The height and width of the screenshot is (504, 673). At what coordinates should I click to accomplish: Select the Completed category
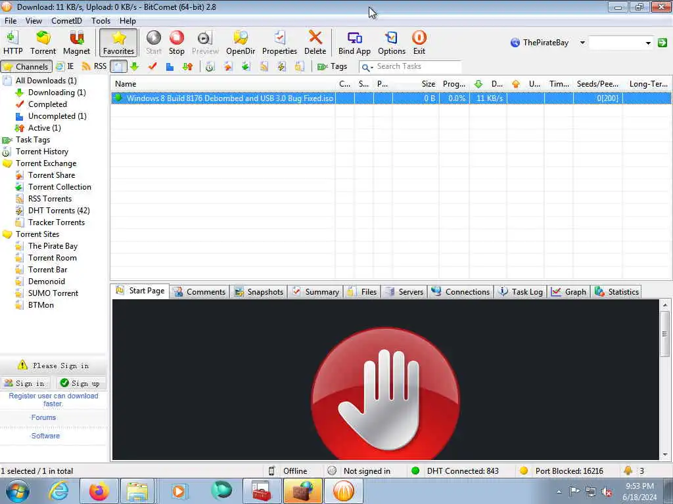(47, 104)
